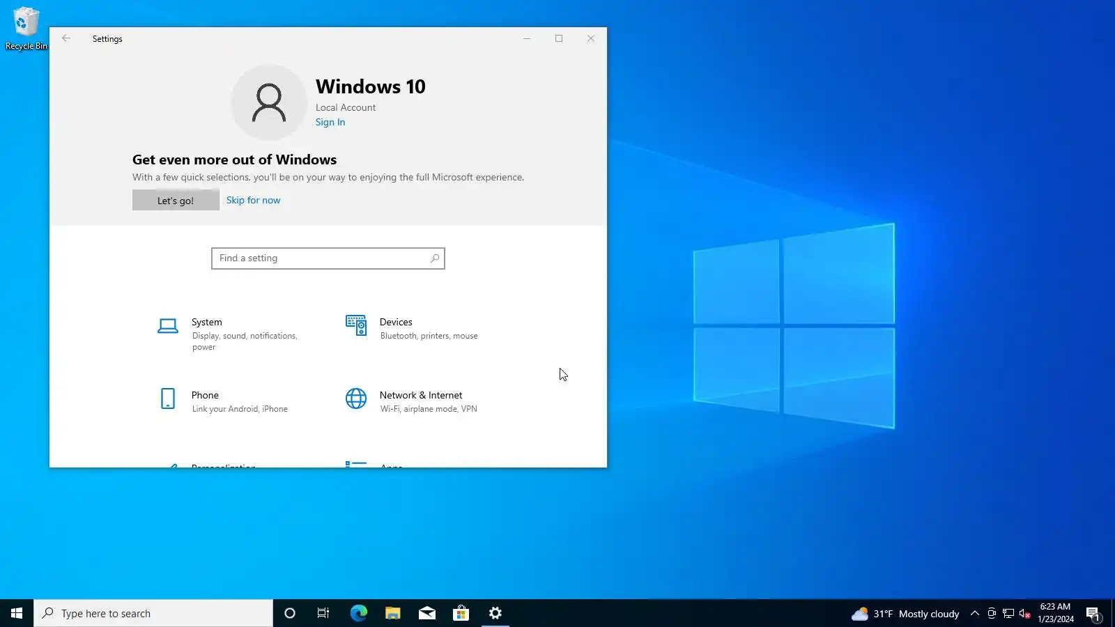Open the network status tray icon

1008,614
